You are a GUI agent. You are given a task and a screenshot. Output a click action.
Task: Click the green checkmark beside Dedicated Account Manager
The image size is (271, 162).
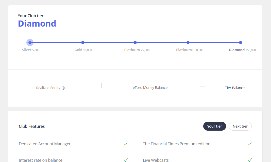click(x=126, y=144)
